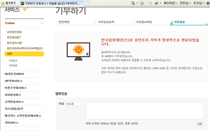This screenshot has height=131, width=210.
Task: Open the 안전(S) menu
Action: (185, 3)
